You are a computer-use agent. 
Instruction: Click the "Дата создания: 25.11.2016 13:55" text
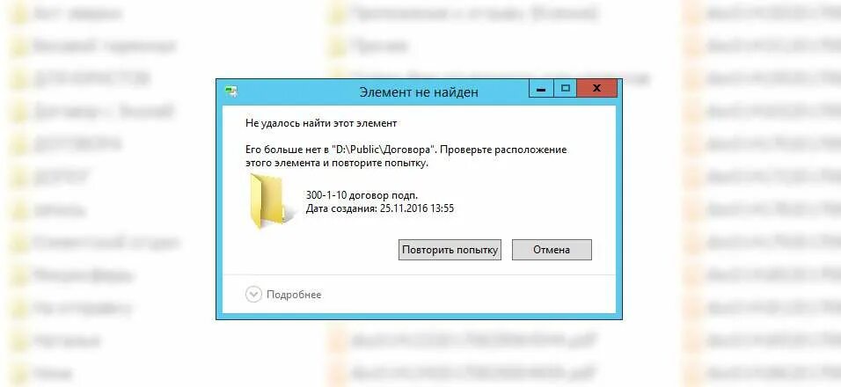(x=380, y=208)
